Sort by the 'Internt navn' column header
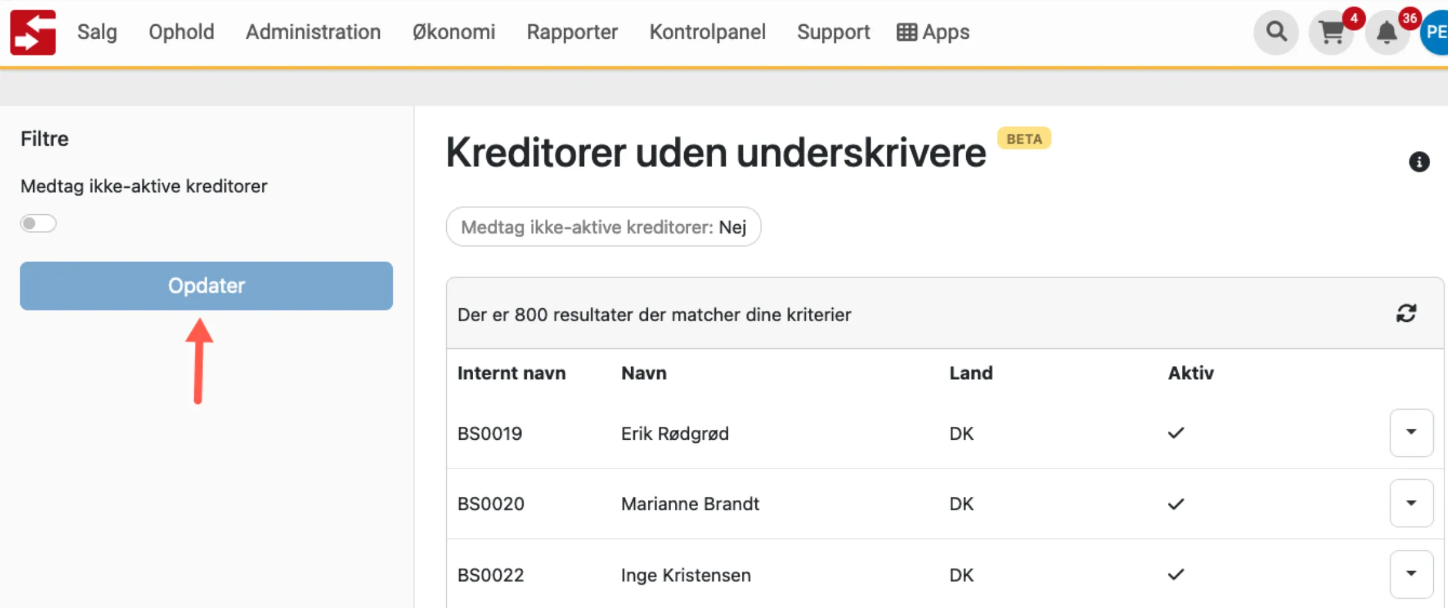 (x=512, y=373)
